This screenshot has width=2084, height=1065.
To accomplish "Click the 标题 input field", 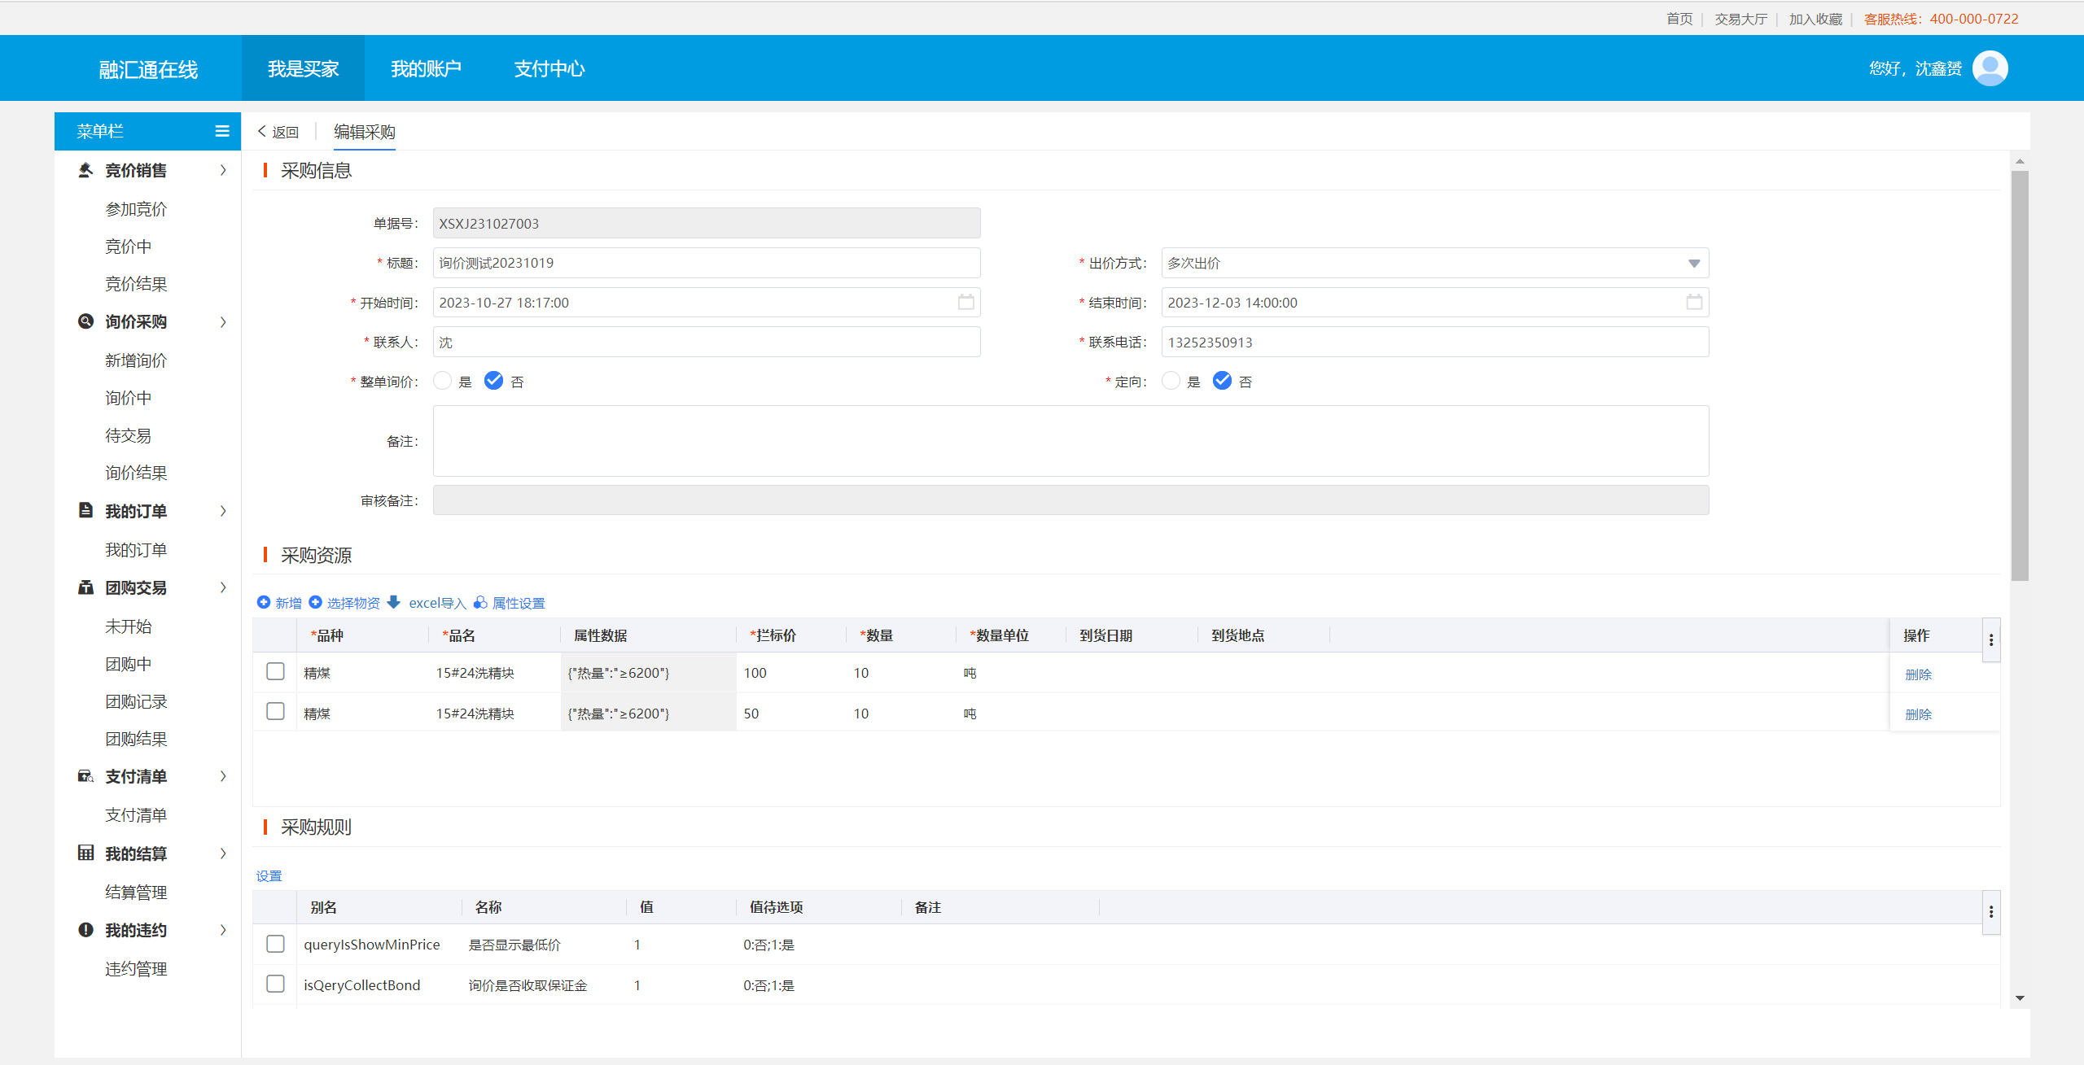I will point(707,263).
